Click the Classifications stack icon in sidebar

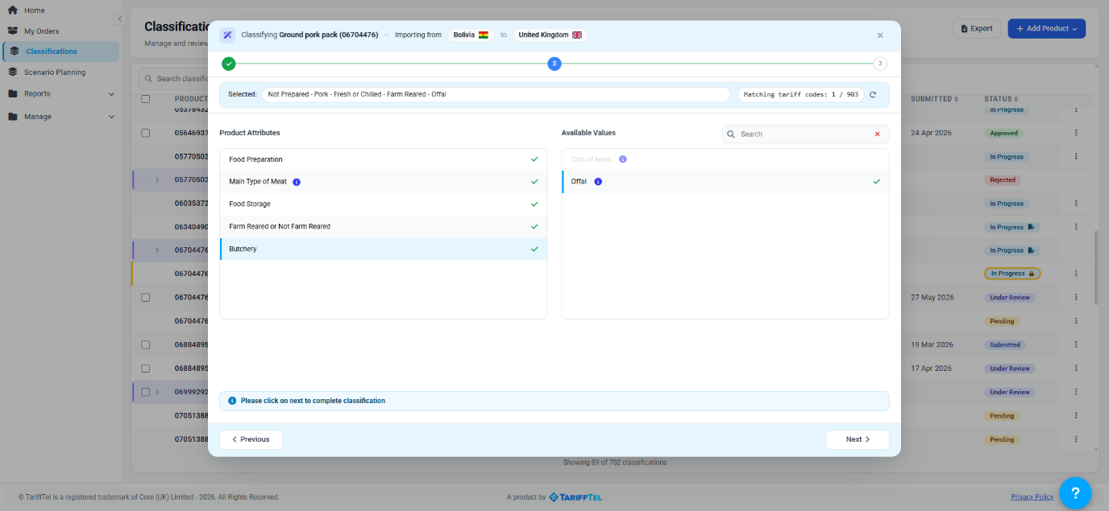(x=15, y=52)
